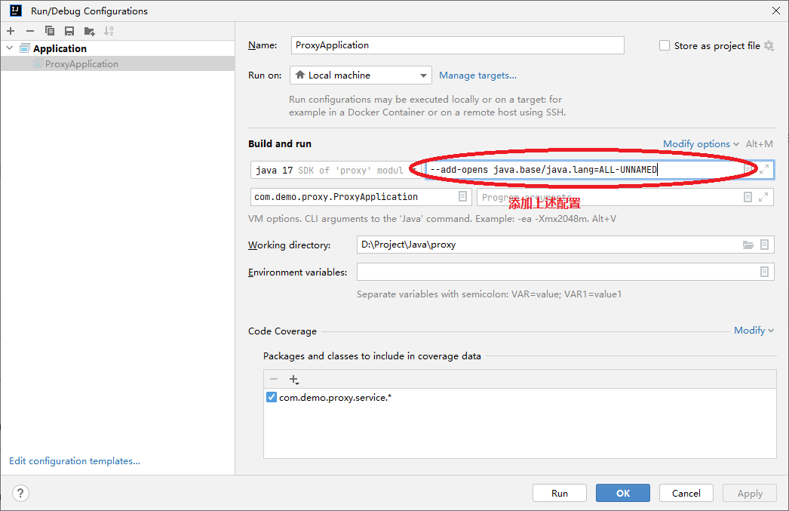Viewport: 789px width, 511px height.
Task: Add a new run configuration
Action: (x=11, y=31)
